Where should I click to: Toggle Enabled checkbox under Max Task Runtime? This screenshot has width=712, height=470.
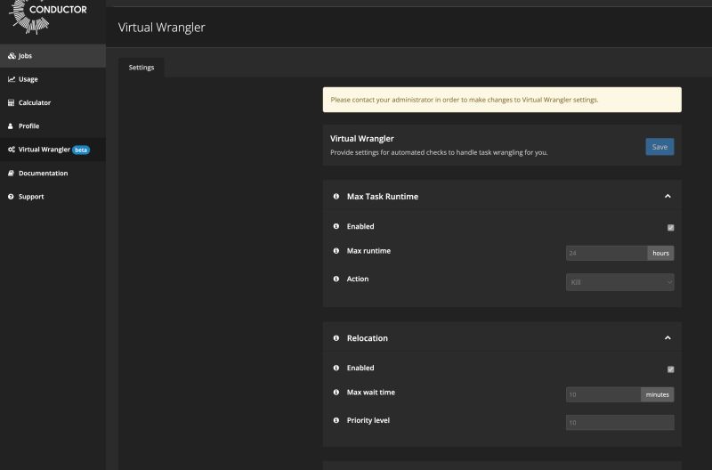[671, 228]
